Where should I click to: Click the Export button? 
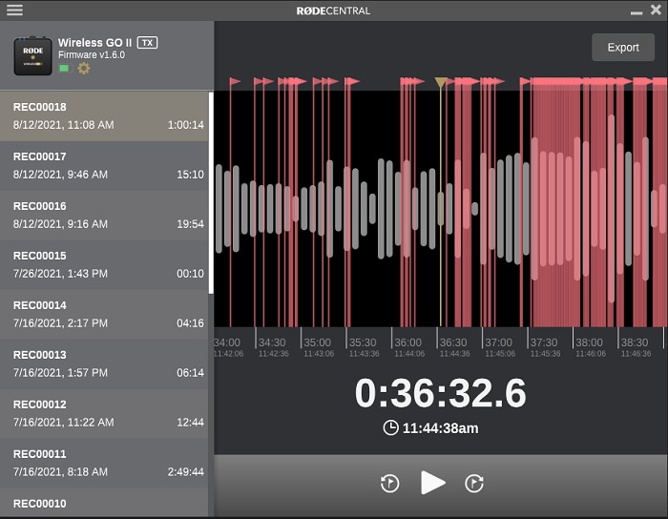pyautogui.click(x=623, y=48)
